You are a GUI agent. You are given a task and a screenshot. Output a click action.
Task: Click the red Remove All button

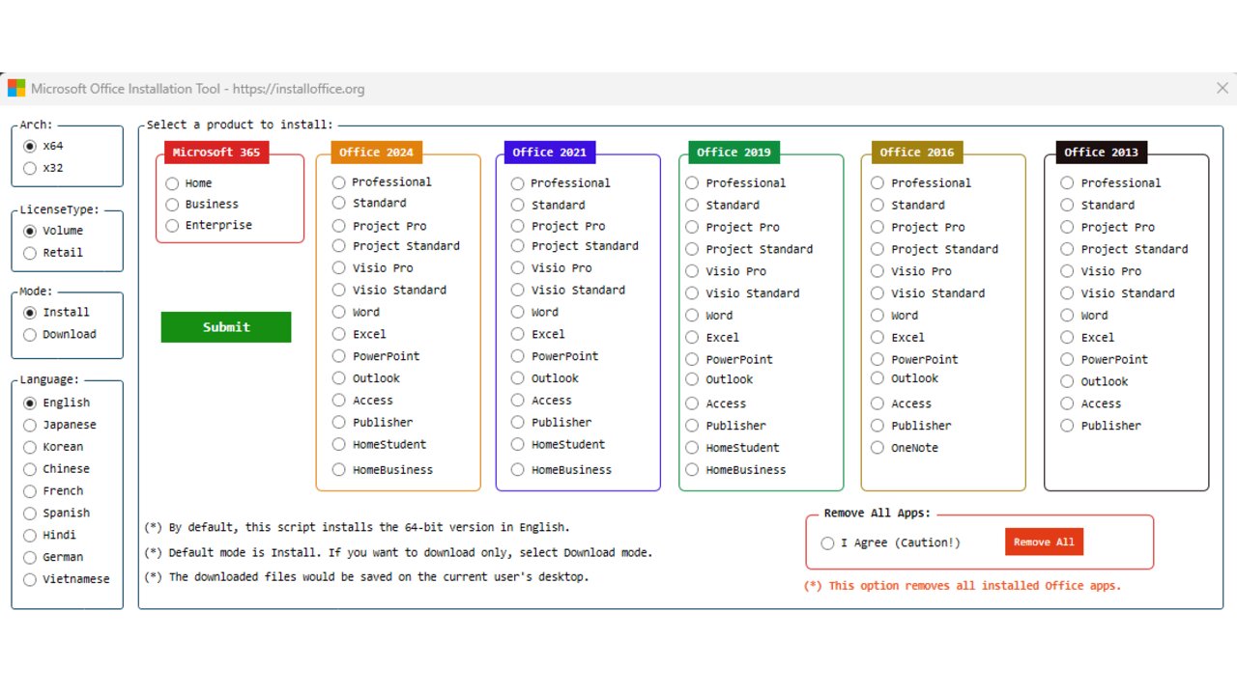1045,542
